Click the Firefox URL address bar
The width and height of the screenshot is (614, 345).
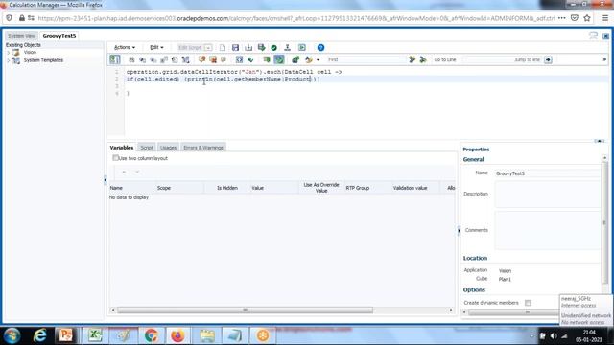click(x=296, y=18)
